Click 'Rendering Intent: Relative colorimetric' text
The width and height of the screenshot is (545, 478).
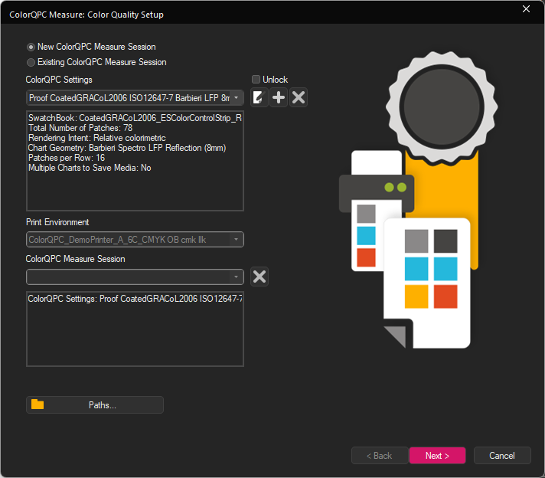pyautogui.click(x=97, y=138)
